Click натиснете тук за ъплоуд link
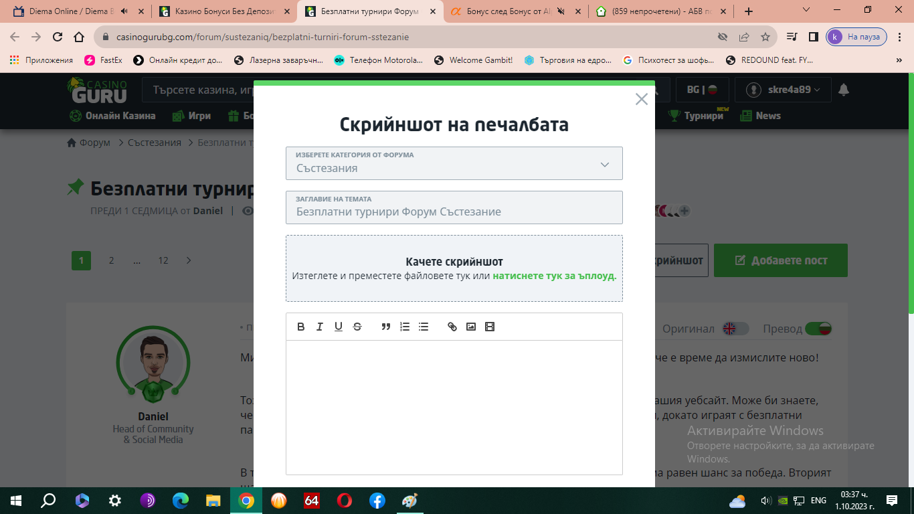This screenshot has width=914, height=514. coord(553,275)
